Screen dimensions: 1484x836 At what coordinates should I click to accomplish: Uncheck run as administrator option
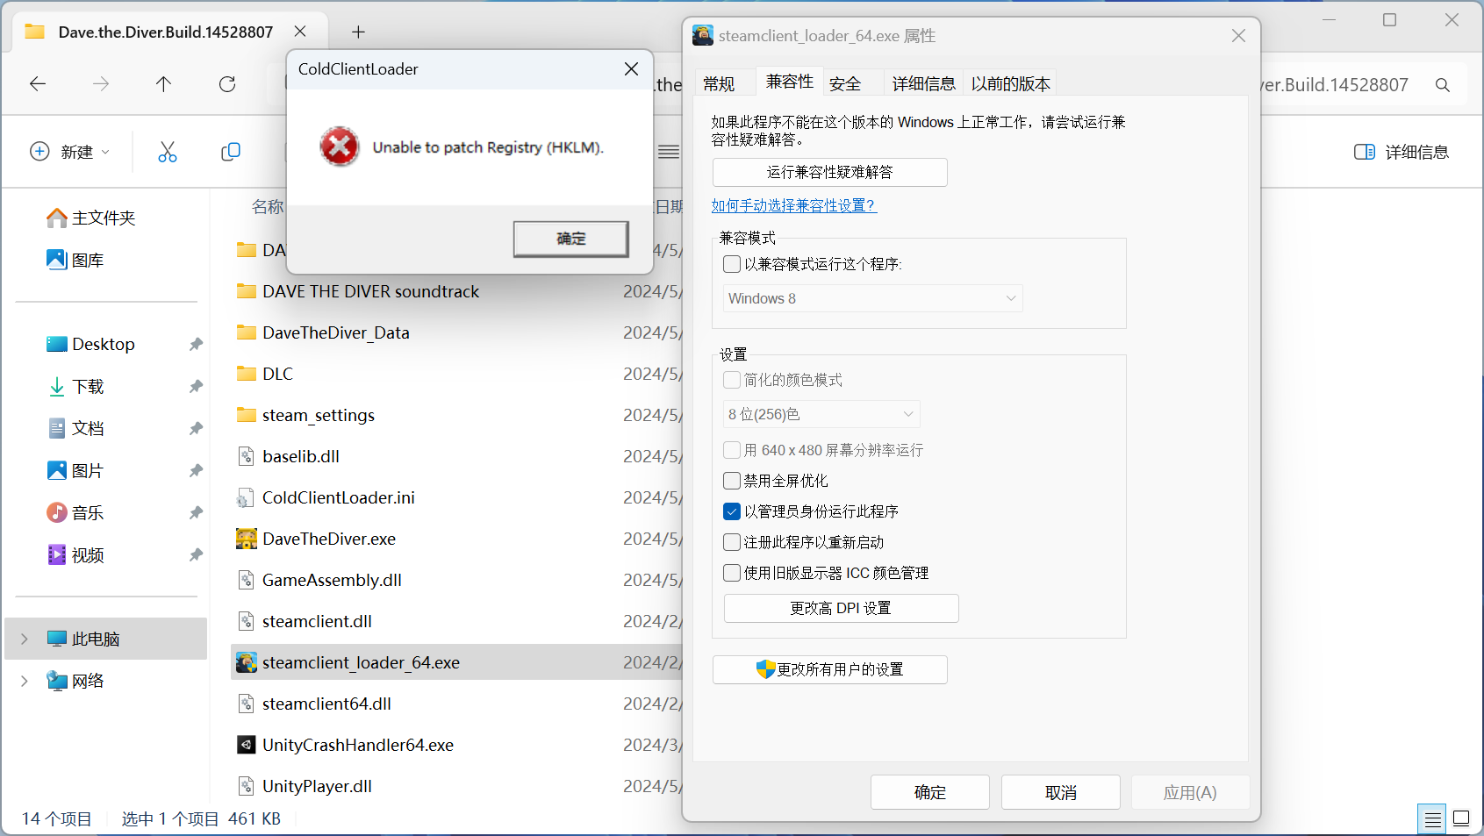click(732, 511)
